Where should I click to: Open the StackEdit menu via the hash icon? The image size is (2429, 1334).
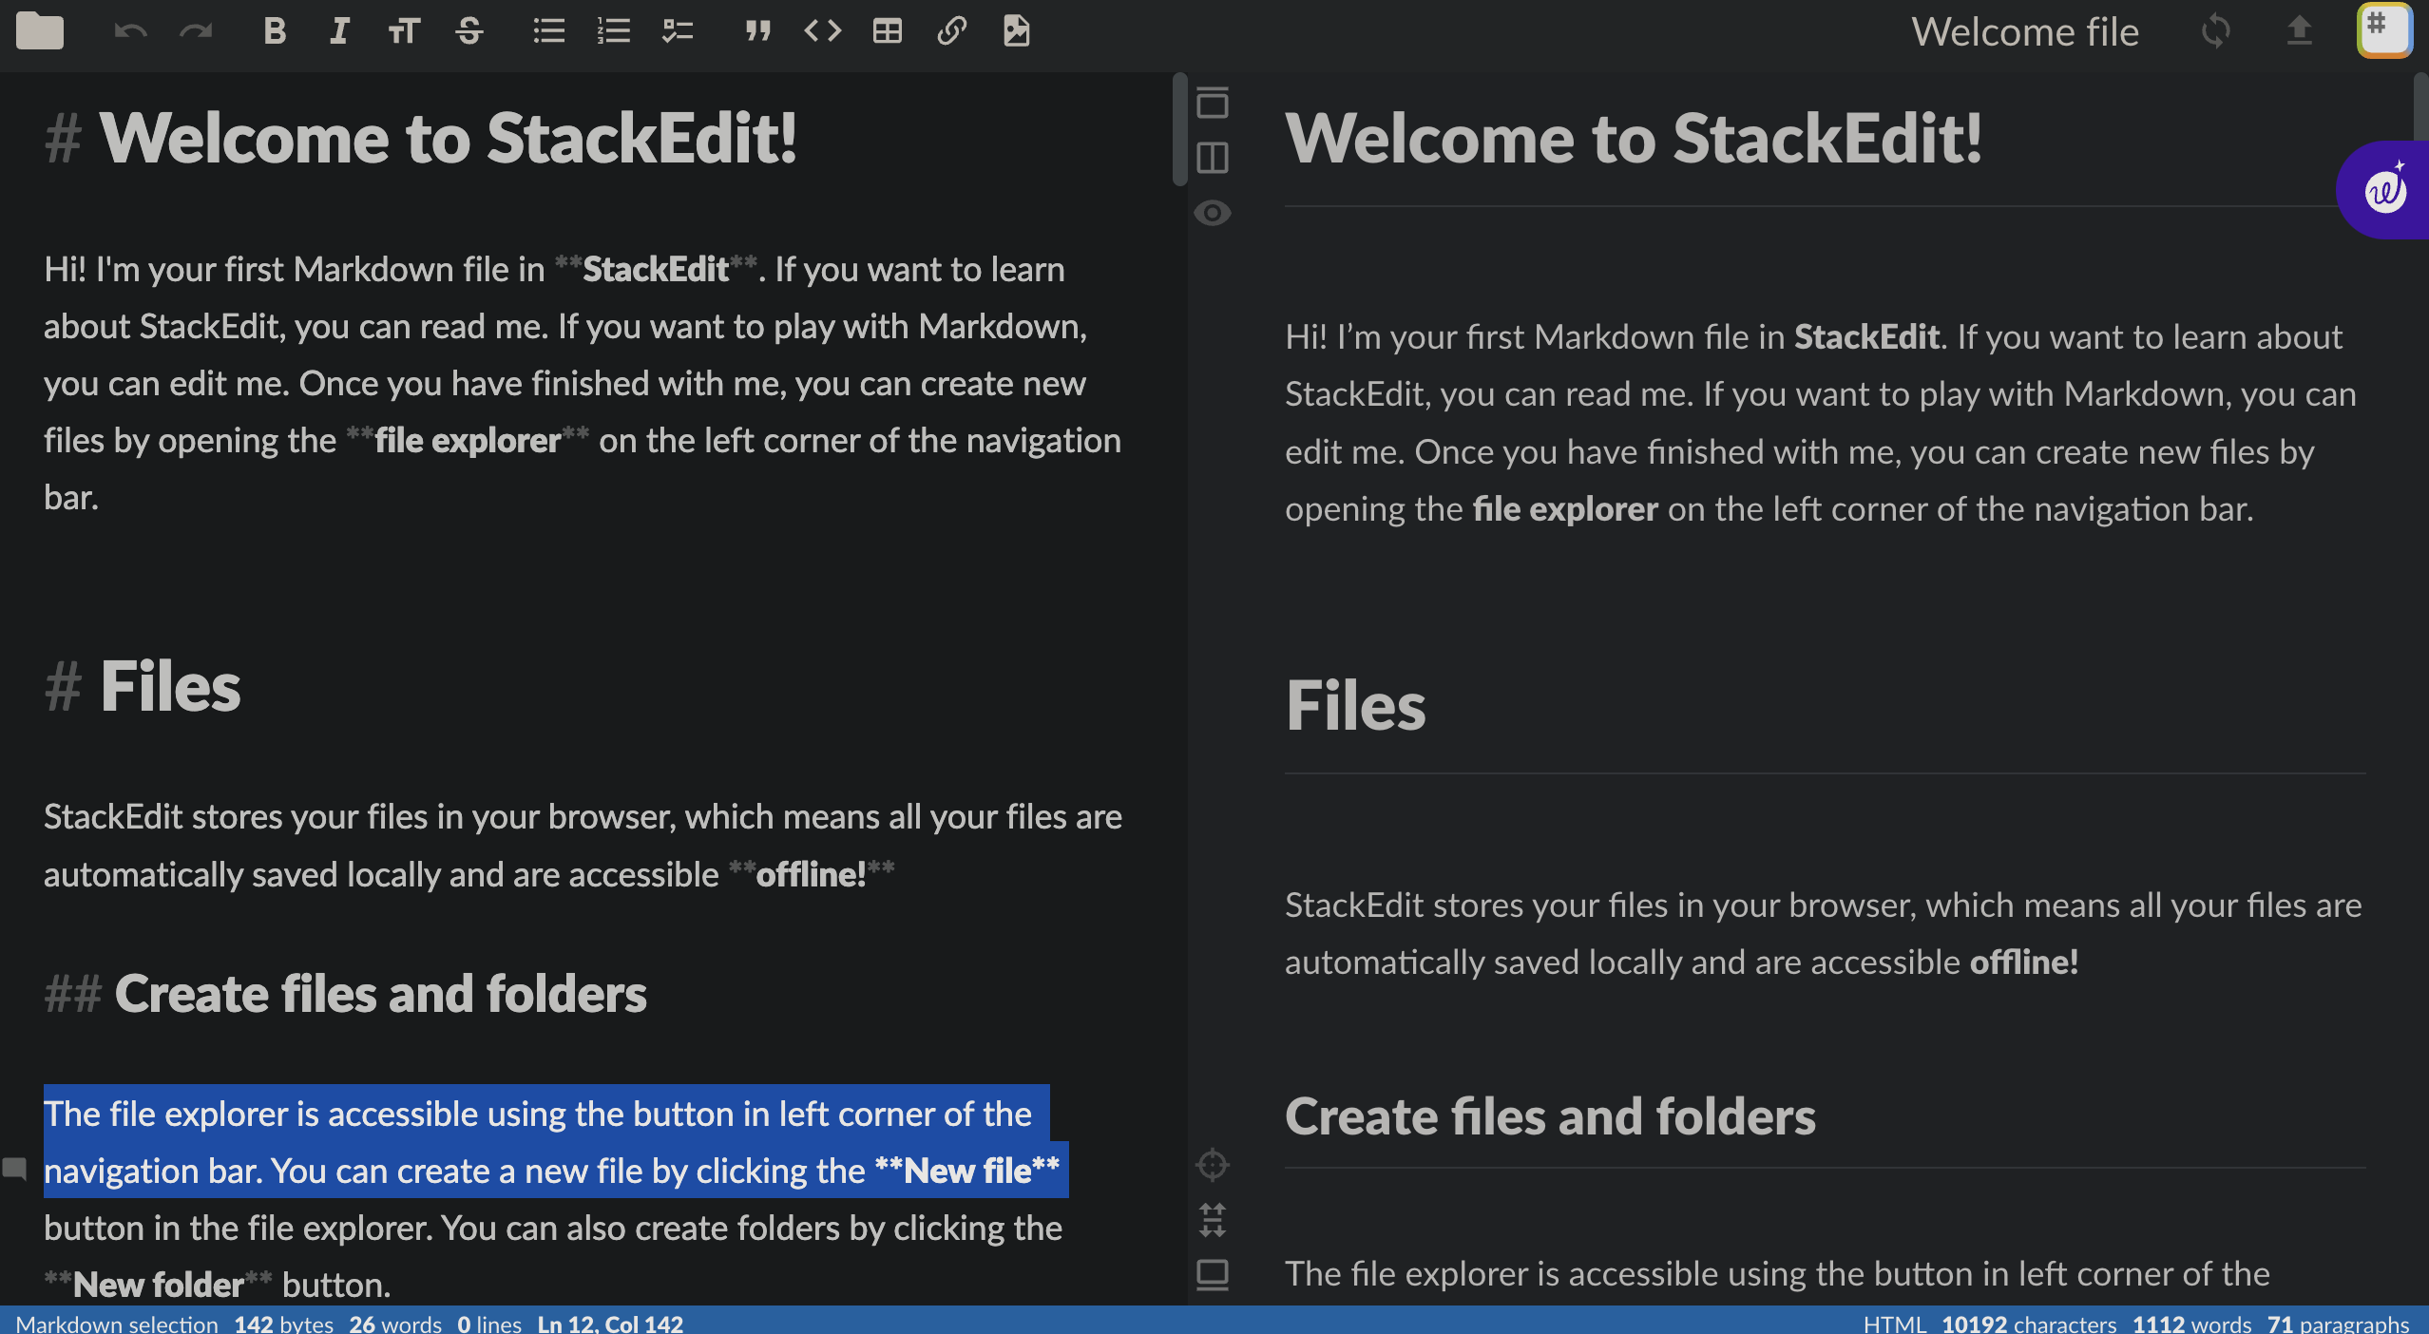(x=2383, y=30)
